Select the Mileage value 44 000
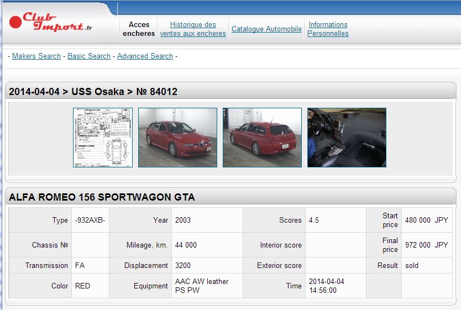Image resolution: width=461 pixels, height=310 pixels. (x=186, y=245)
